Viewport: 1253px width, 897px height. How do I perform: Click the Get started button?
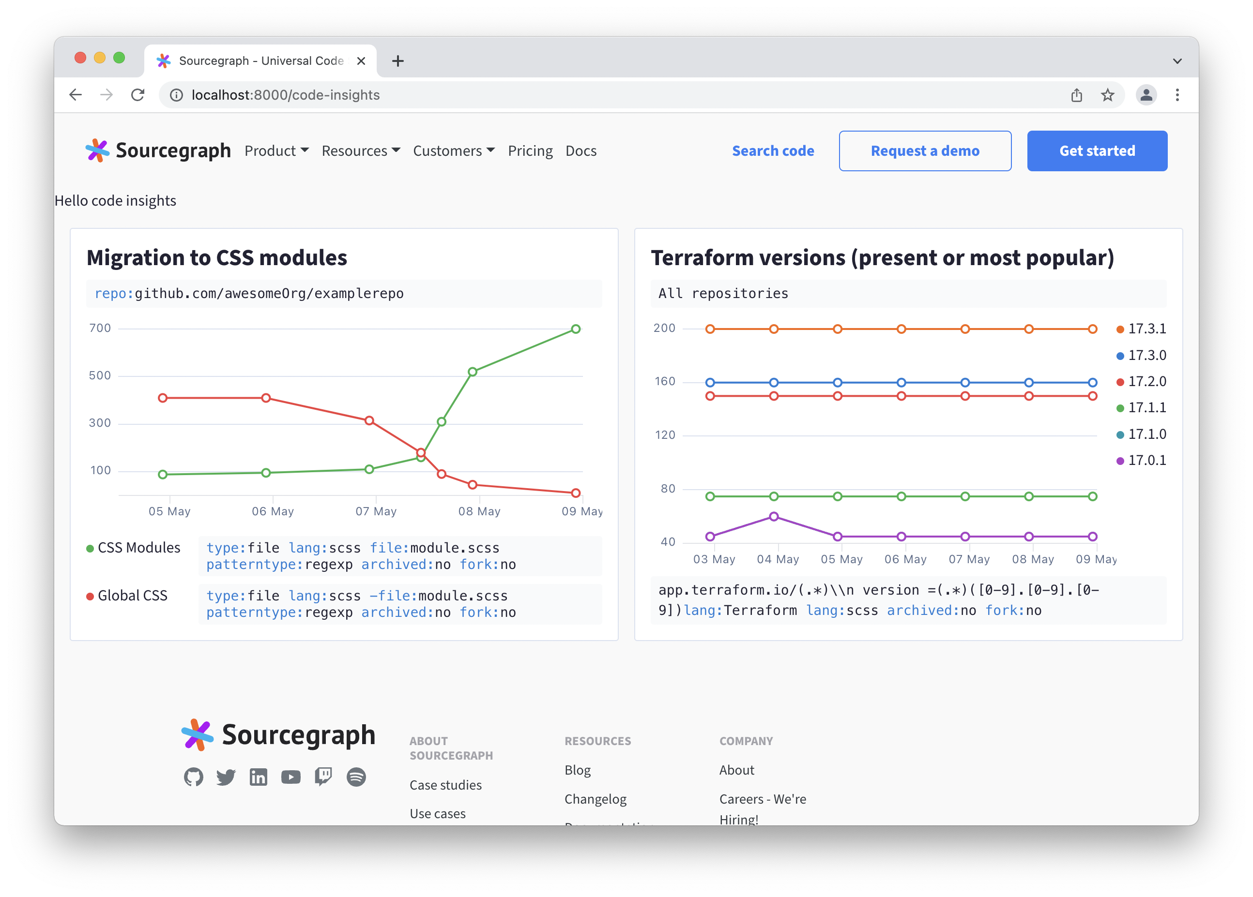click(1097, 150)
